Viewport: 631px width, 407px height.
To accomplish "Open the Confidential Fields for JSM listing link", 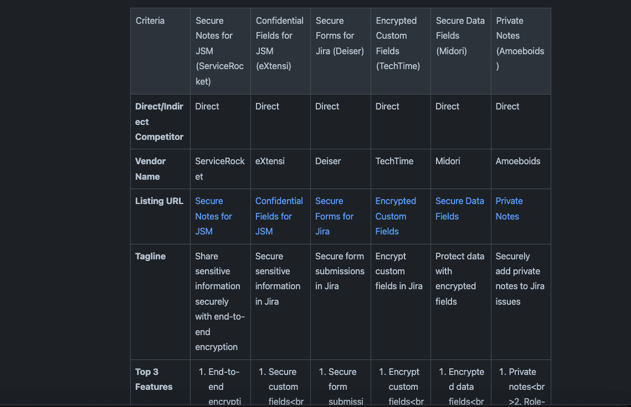I will coord(279,216).
